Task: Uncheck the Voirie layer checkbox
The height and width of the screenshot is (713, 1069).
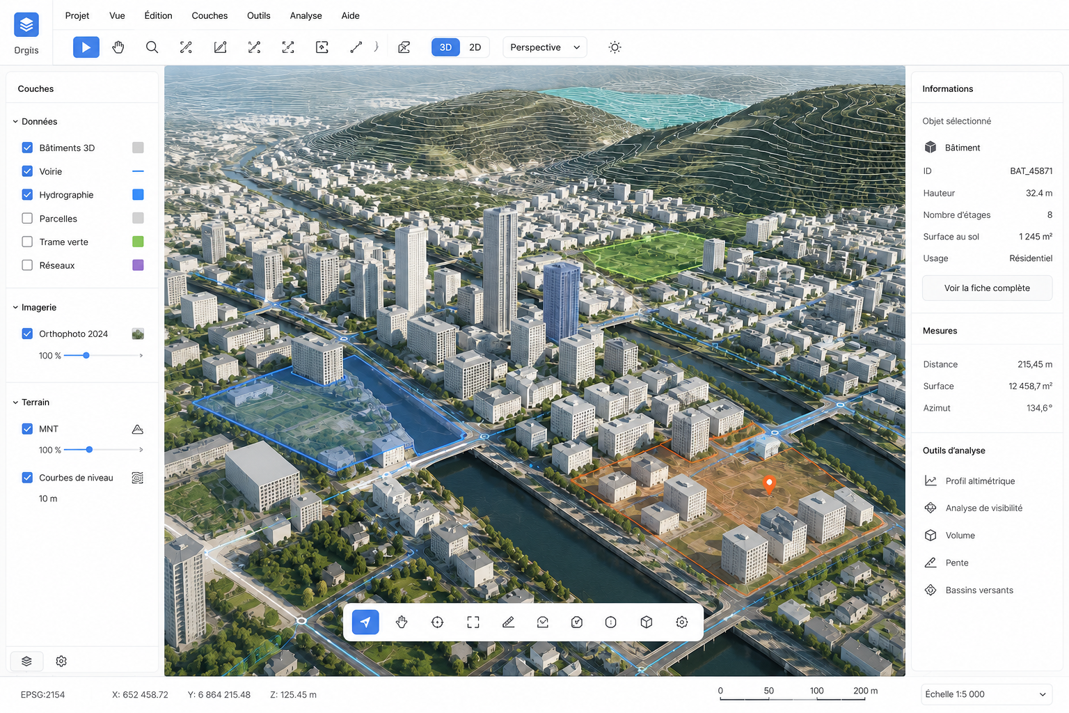Action: (27, 171)
